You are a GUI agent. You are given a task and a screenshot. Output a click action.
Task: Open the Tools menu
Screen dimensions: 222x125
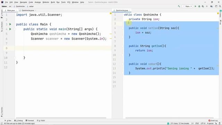[63, 2]
